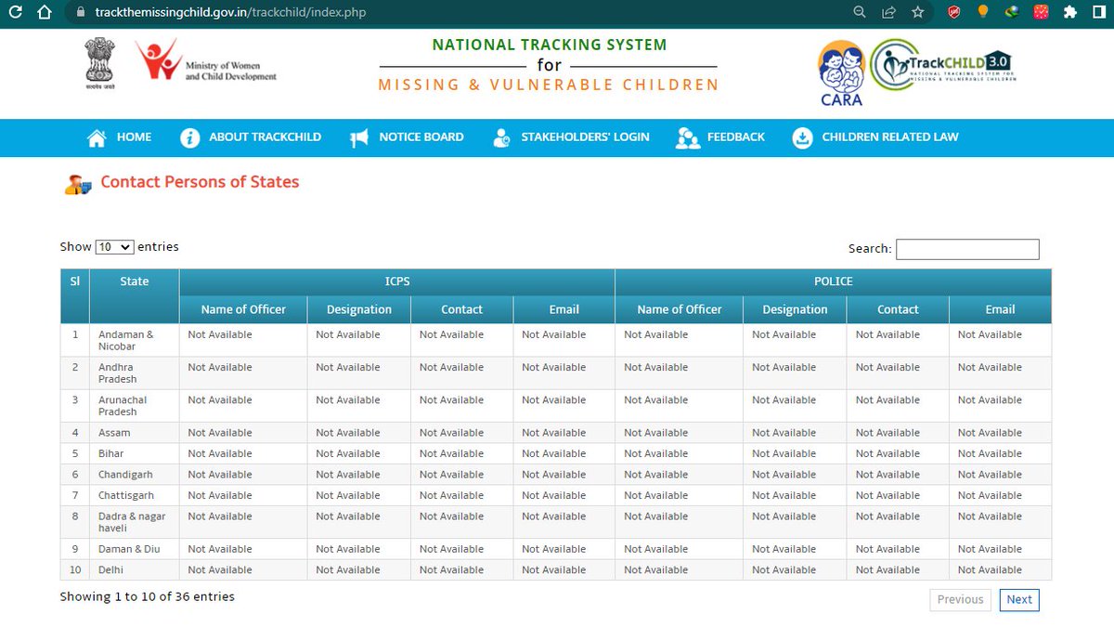The height and width of the screenshot is (627, 1114).
Task: Open the HOME menu item
Action: tap(134, 137)
